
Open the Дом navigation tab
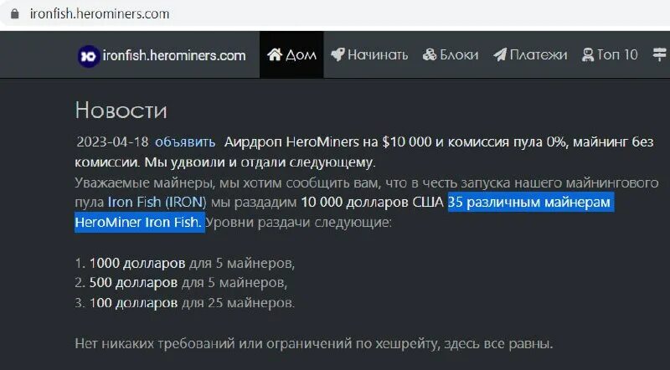291,54
